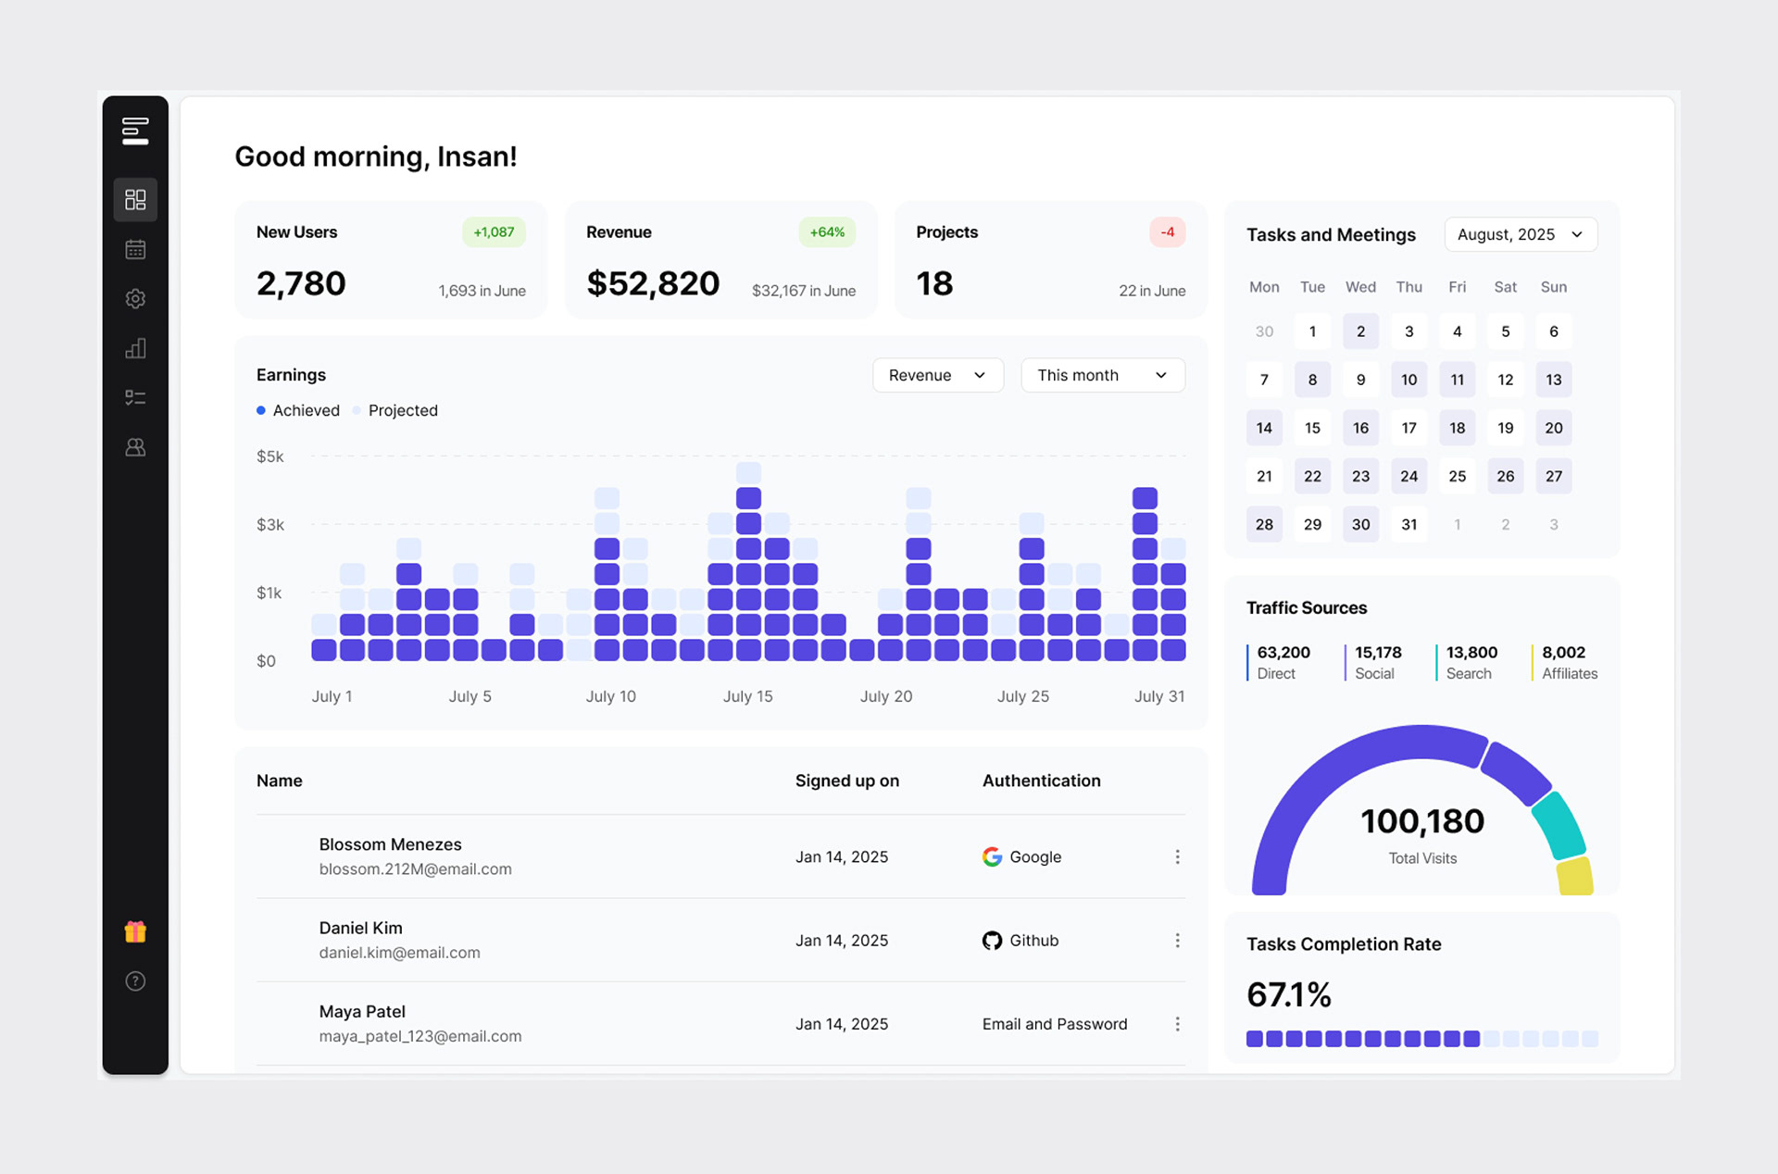Select calendar day 10
1778x1174 pixels.
click(x=1409, y=380)
